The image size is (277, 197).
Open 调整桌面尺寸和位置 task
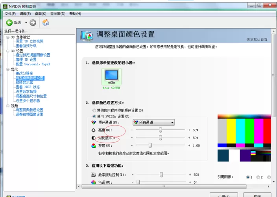(31, 96)
